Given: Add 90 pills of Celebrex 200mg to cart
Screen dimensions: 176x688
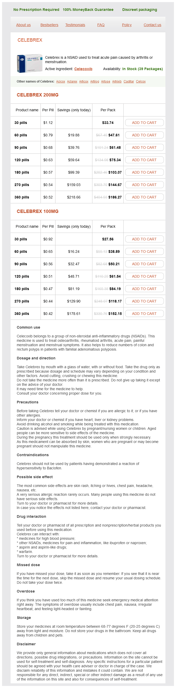Looking at the screenshot, I should [x=144, y=147].
